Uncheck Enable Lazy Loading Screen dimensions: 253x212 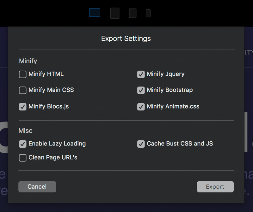pos(22,144)
